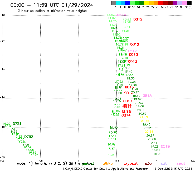This screenshot has height=171, width=195.
Task: Click subtitle '12 hour collection of altimeter wave heights'
Action: (x=51, y=11)
